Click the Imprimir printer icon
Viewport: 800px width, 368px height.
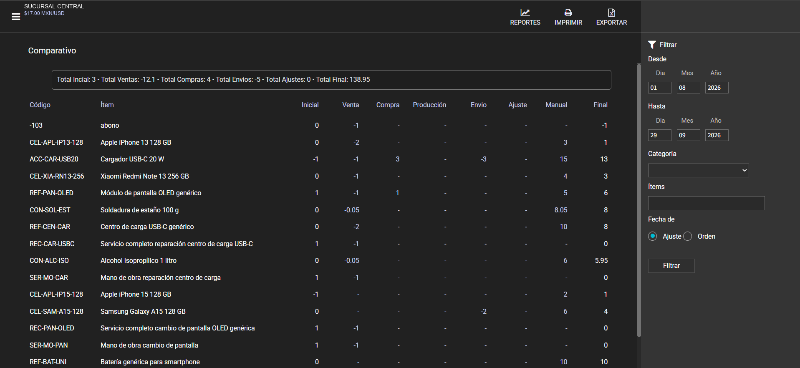pos(568,13)
